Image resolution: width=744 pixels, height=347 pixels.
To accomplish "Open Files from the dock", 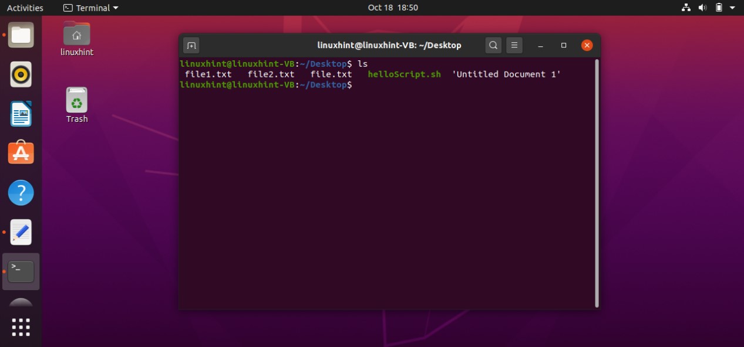I will click(x=21, y=35).
